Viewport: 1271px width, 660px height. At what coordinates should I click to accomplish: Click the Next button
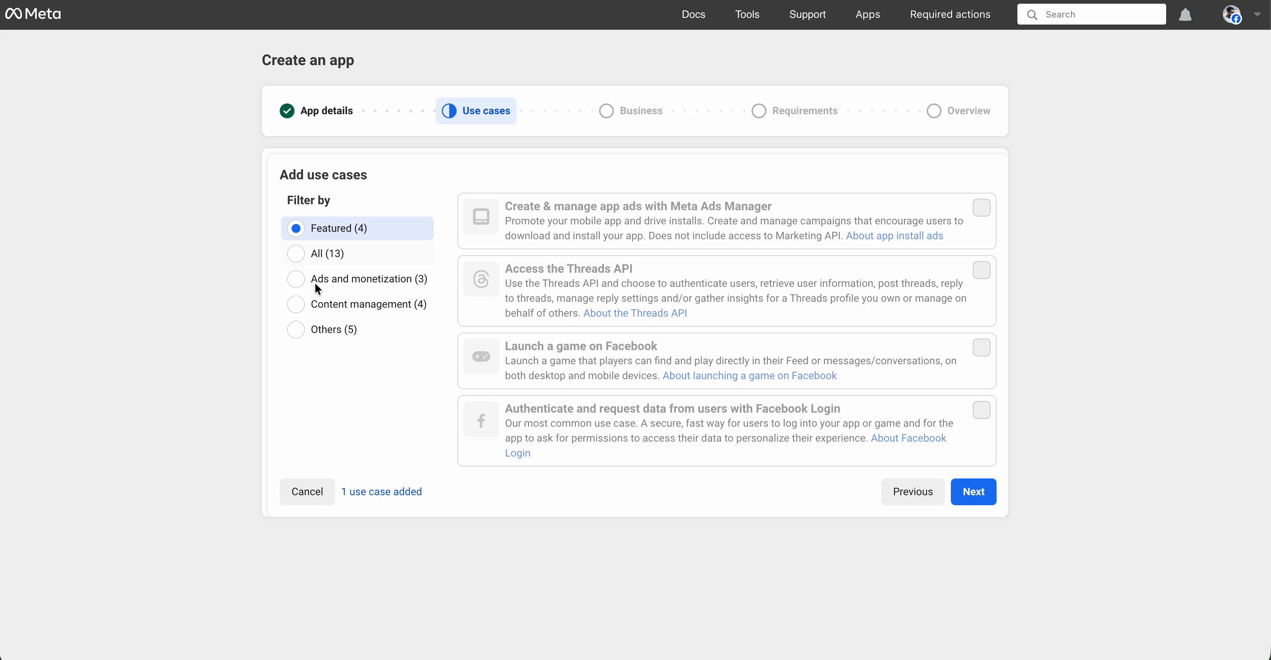pyautogui.click(x=973, y=492)
